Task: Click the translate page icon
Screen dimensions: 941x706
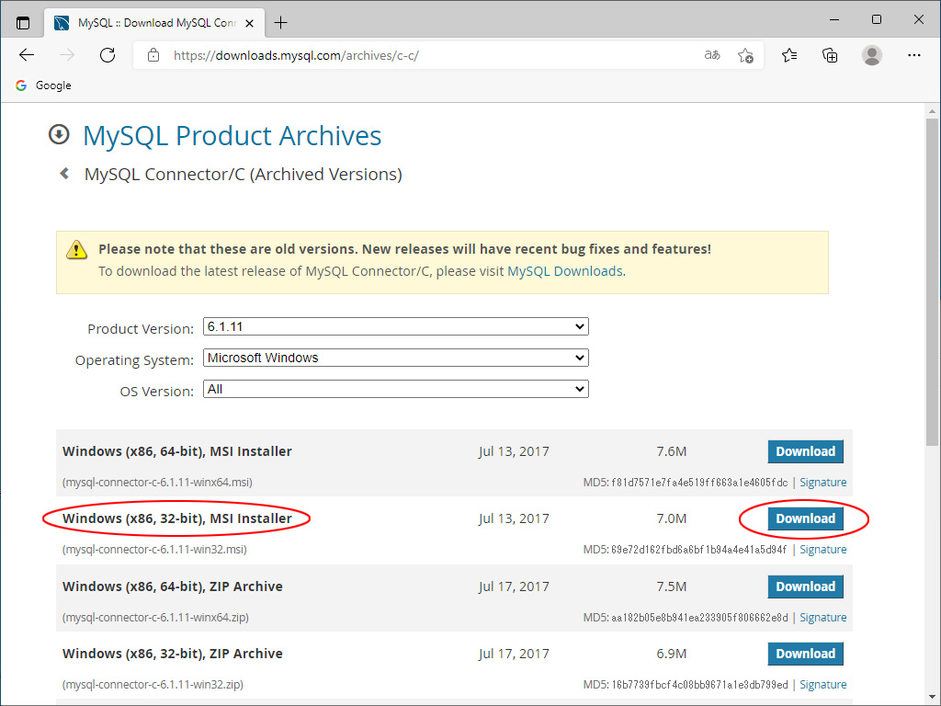Action: pyautogui.click(x=712, y=55)
